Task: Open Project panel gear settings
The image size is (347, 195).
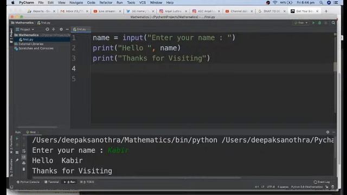Action: tap(61, 29)
